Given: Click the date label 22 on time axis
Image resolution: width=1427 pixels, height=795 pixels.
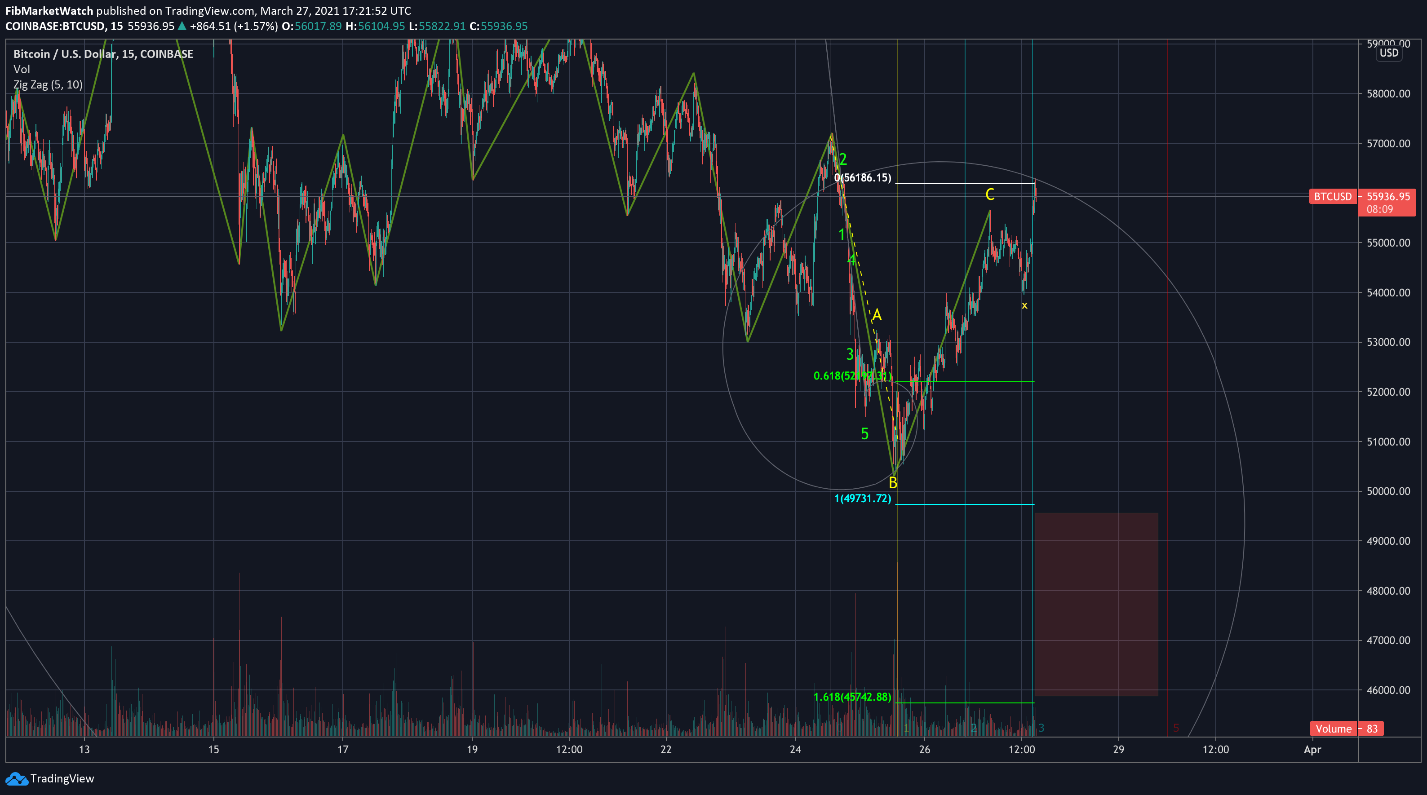Looking at the screenshot, I should point(666,750).
